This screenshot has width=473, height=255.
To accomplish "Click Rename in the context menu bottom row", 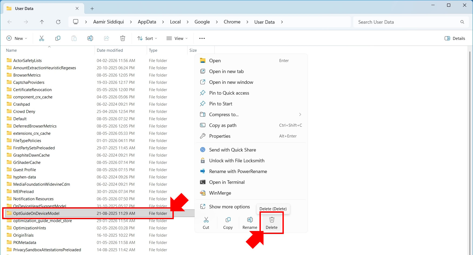I will (250, 223).
